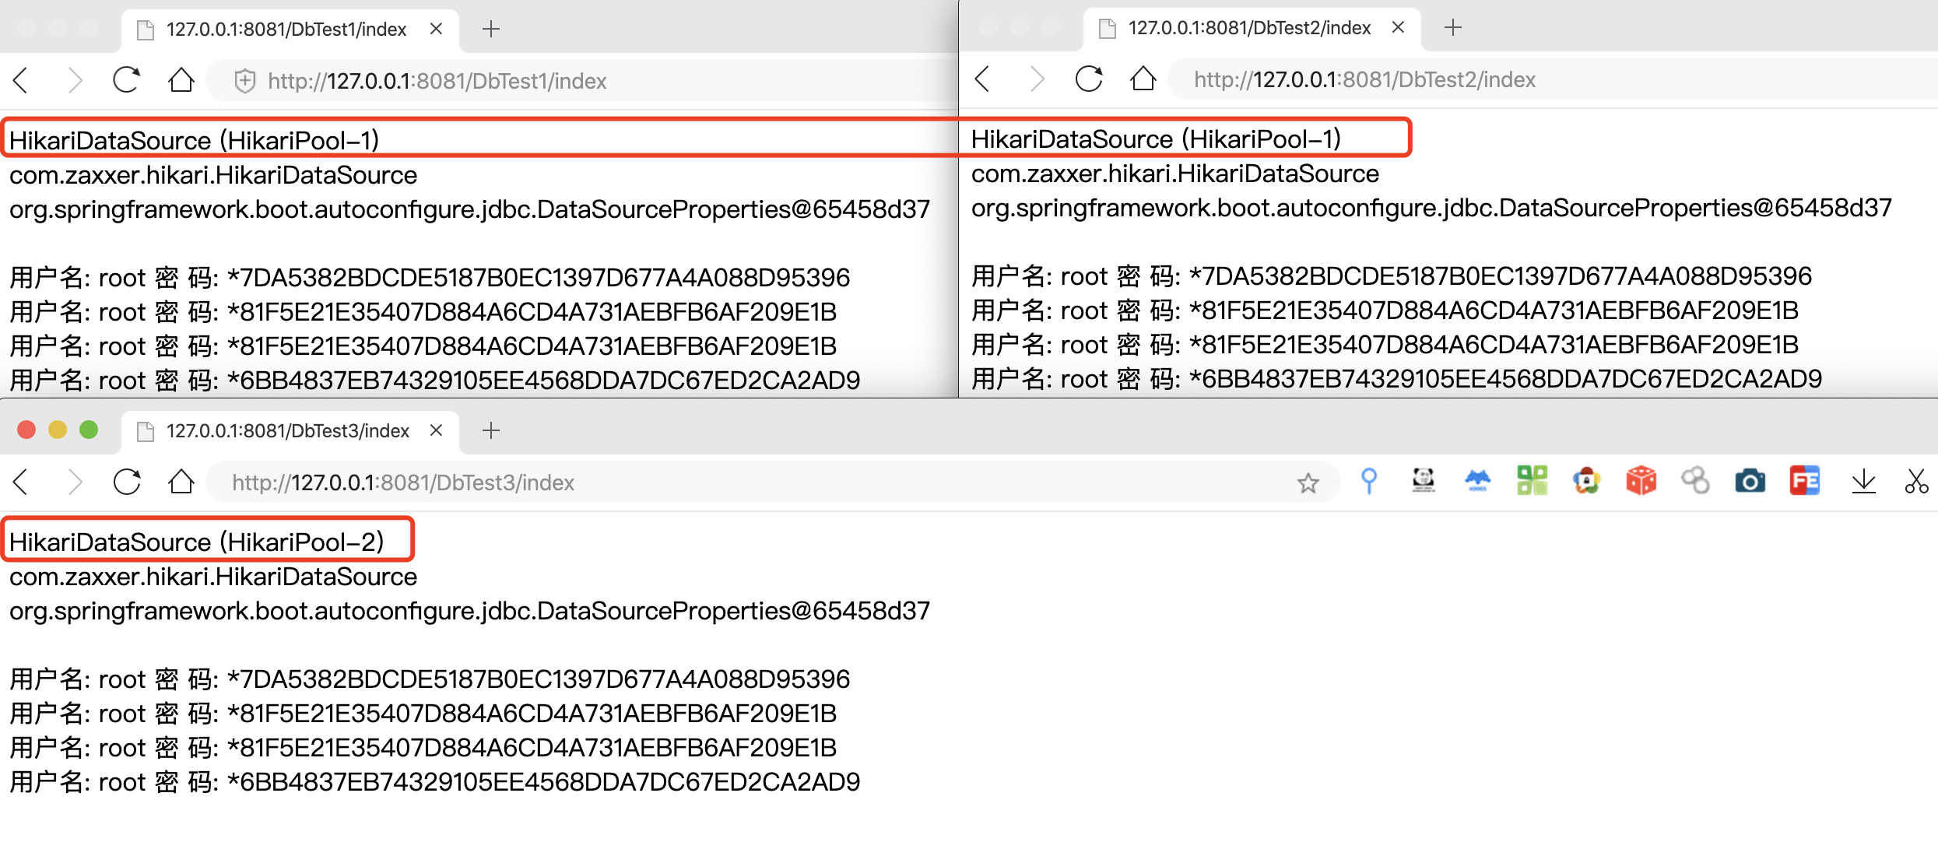Viewport: 1938px width, 842px height.
Task: Click the bookmark star in the DbTest3 address bar
Action: 1308,483
